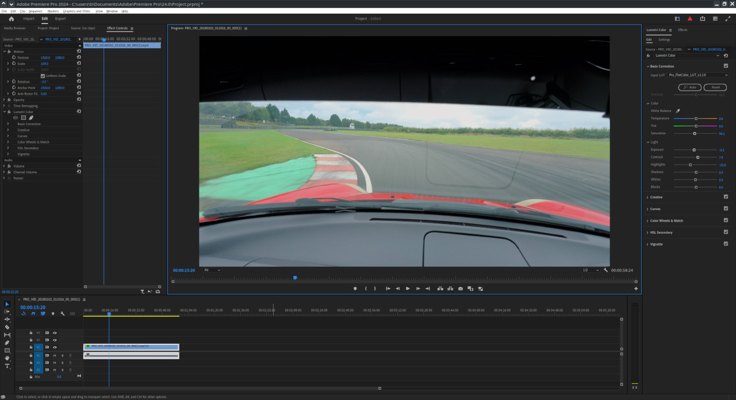This screenshot has height=400, width=736.
Task: Expand Opacity effect in Effect Controls
Action: click(x=5, y=100)
